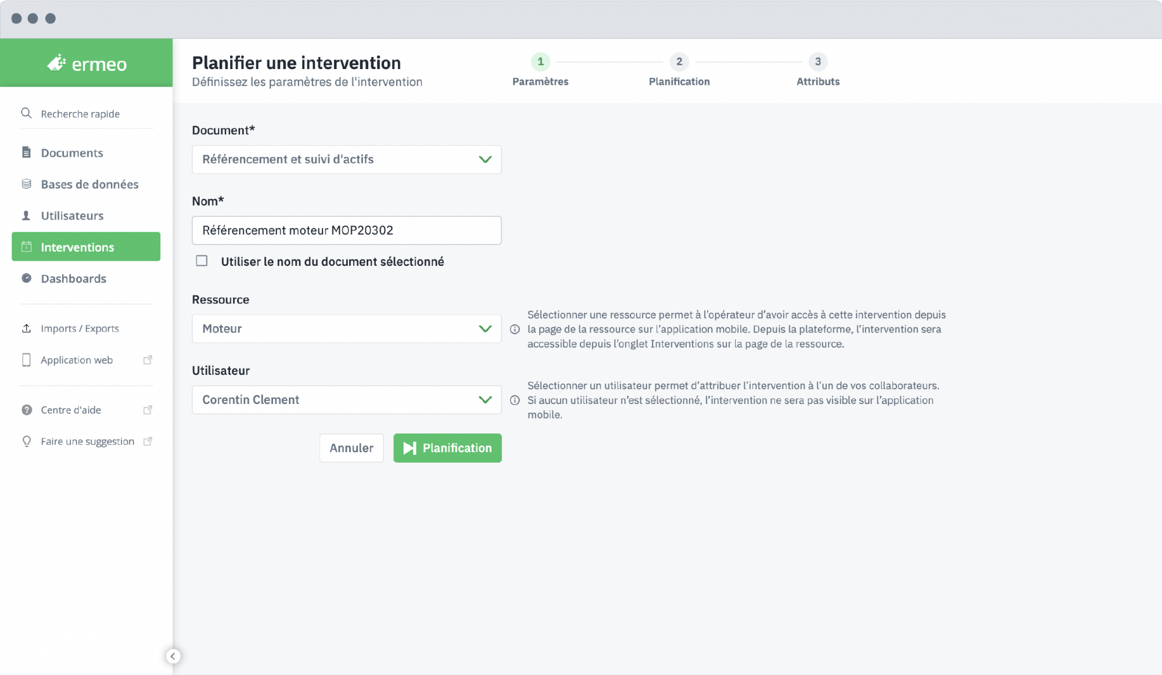The width and height of the screenshot is (1162, 675).
Task: Click the Documents file icon
Action: pyautogui.click(x=26, y=152)
